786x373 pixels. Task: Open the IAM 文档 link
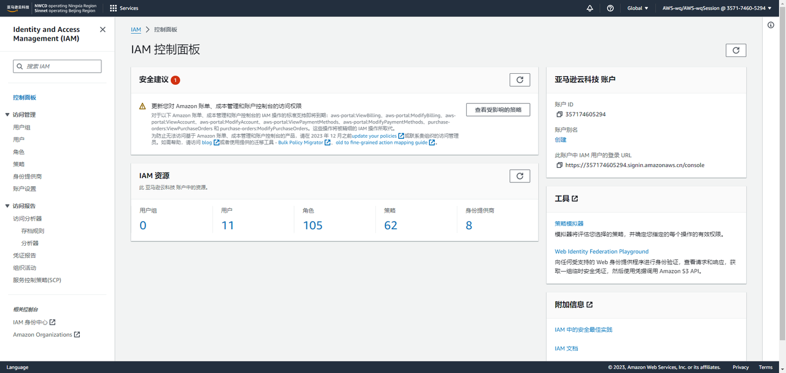566,348
